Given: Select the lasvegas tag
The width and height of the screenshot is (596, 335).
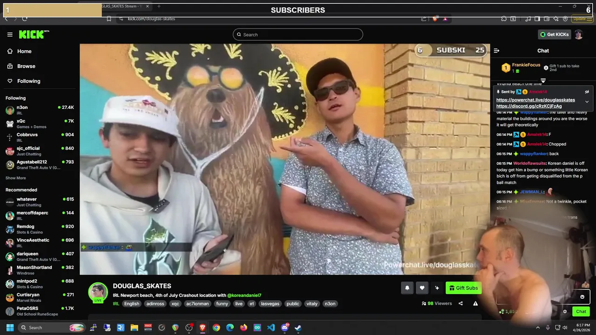Looking at the screenshot, I should (270, 304).
